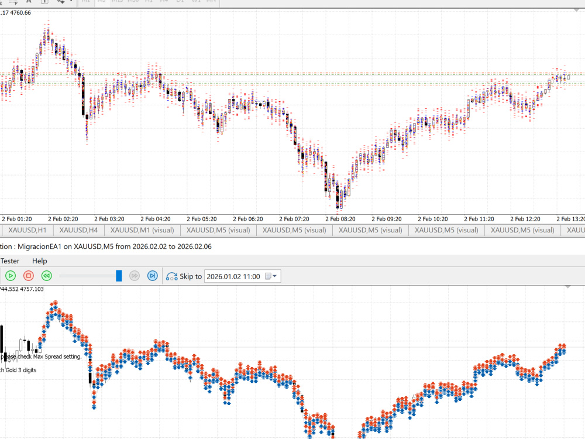Click the 4760.66 price text on upper chart
Viewport: 585px width, 439px height.
click(20, 13)
